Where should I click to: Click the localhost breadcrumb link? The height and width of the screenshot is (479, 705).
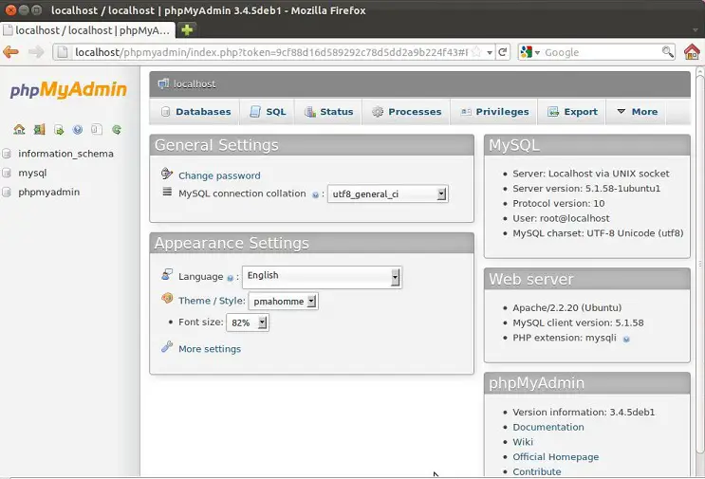195,84
